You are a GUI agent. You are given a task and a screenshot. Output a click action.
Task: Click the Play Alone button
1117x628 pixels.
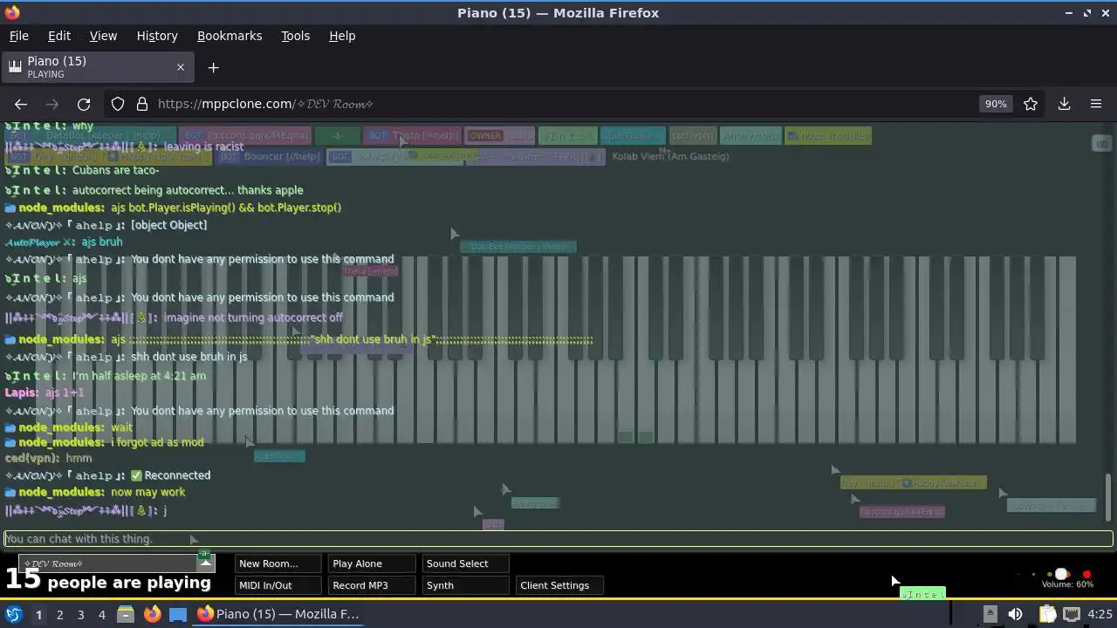[x=371, y=563]
